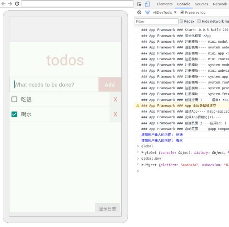Uncheck the 喝水 todo checkbox
The width and height of the screenshot is (229, 227).
pos(14,114)
